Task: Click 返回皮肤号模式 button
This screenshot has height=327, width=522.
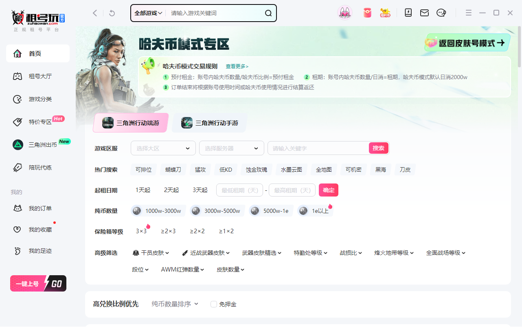Action: pos(467,43)
